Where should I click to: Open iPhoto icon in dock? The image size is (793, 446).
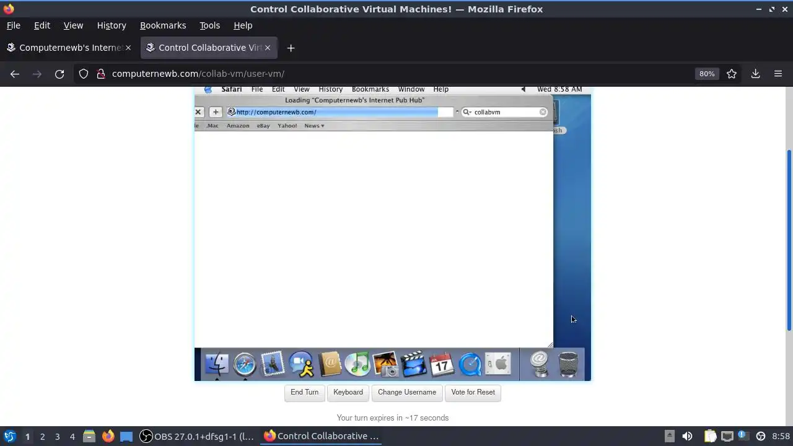[x=385, y=364]
